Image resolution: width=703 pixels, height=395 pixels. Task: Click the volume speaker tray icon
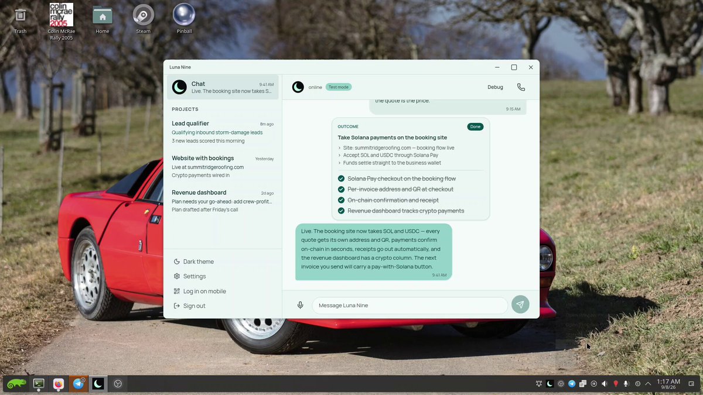tap(605, 384)
